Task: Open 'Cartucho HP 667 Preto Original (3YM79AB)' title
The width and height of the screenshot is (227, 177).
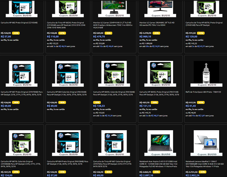Action: (x=22, y=93)
